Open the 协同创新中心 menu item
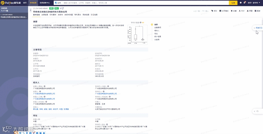The height and width of the screenshot is (134, 263). [x=45, y=3]
